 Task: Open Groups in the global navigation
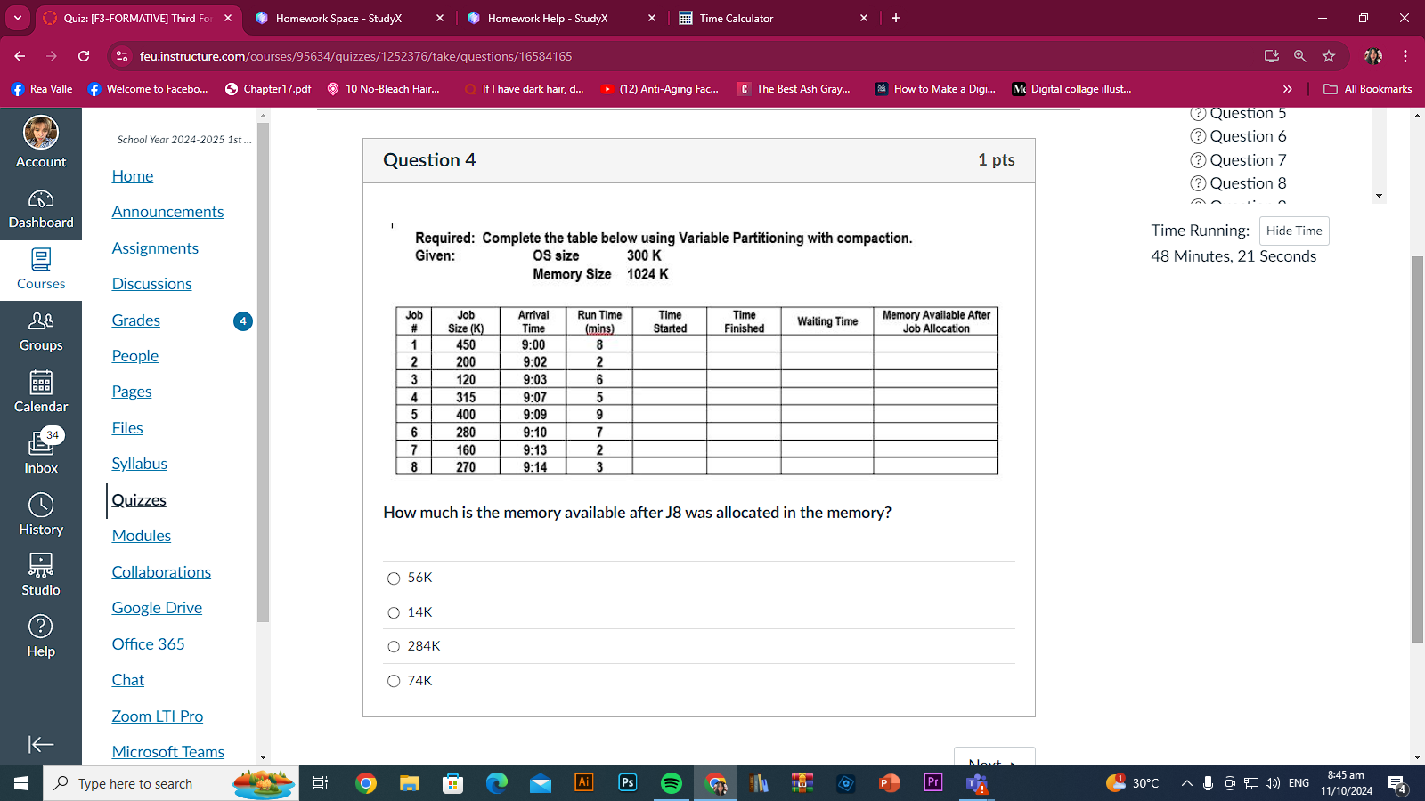41,332
